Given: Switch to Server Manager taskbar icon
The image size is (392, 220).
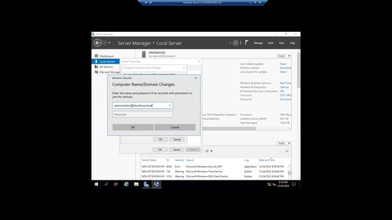Looking at the screenshot, I should [146, 185].
